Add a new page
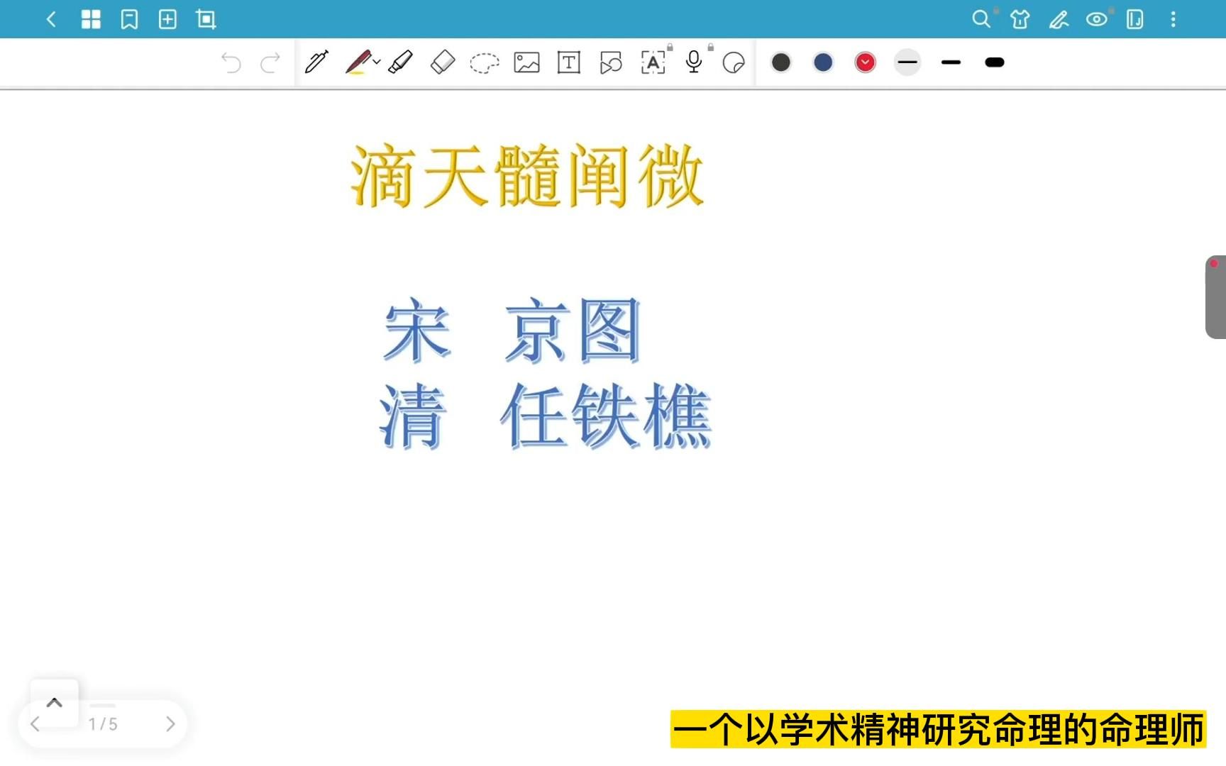 click(167, 19)
